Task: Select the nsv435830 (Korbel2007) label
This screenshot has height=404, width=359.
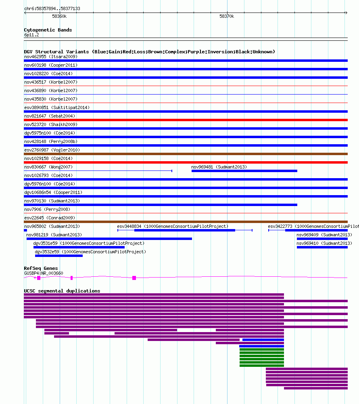Action: (51, 99)
